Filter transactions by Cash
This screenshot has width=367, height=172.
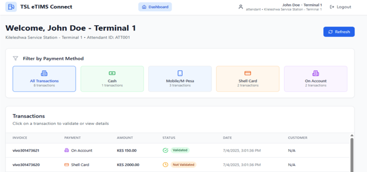click(112, 79)
